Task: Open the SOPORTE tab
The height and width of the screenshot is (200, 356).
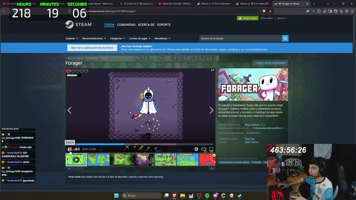Action: [x=164, y=25]
